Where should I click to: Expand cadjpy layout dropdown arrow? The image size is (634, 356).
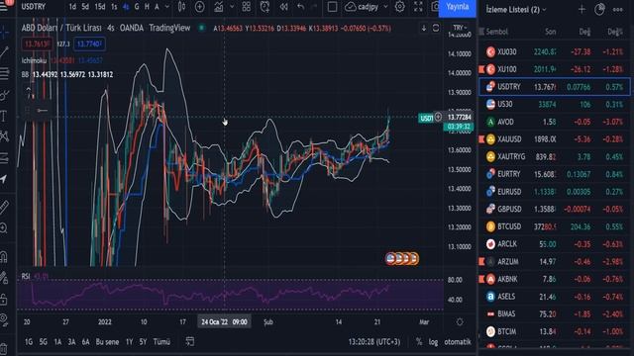coord(385,7)
